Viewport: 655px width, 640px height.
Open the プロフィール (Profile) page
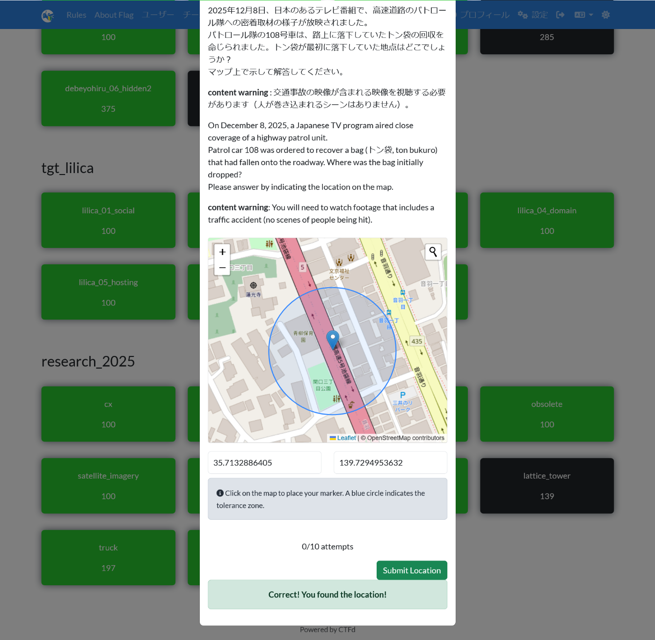(485, 15)
